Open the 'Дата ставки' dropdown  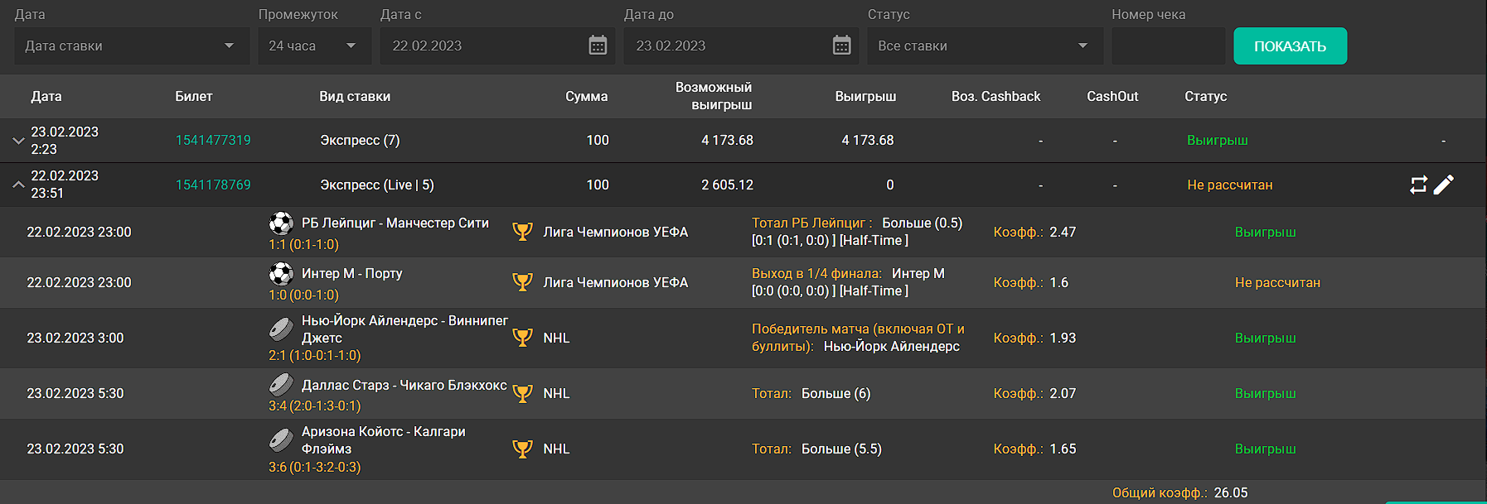[131, 46]
